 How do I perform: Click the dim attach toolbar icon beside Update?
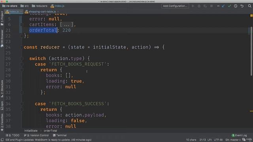218,6
